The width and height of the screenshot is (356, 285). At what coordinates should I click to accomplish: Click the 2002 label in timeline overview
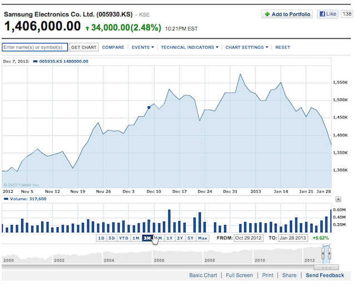tap(59, 260)
